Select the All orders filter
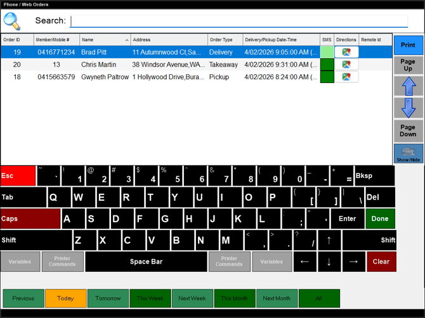 click(x=319, y=298)
